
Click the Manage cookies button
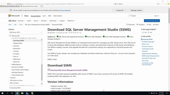[136, 10]
